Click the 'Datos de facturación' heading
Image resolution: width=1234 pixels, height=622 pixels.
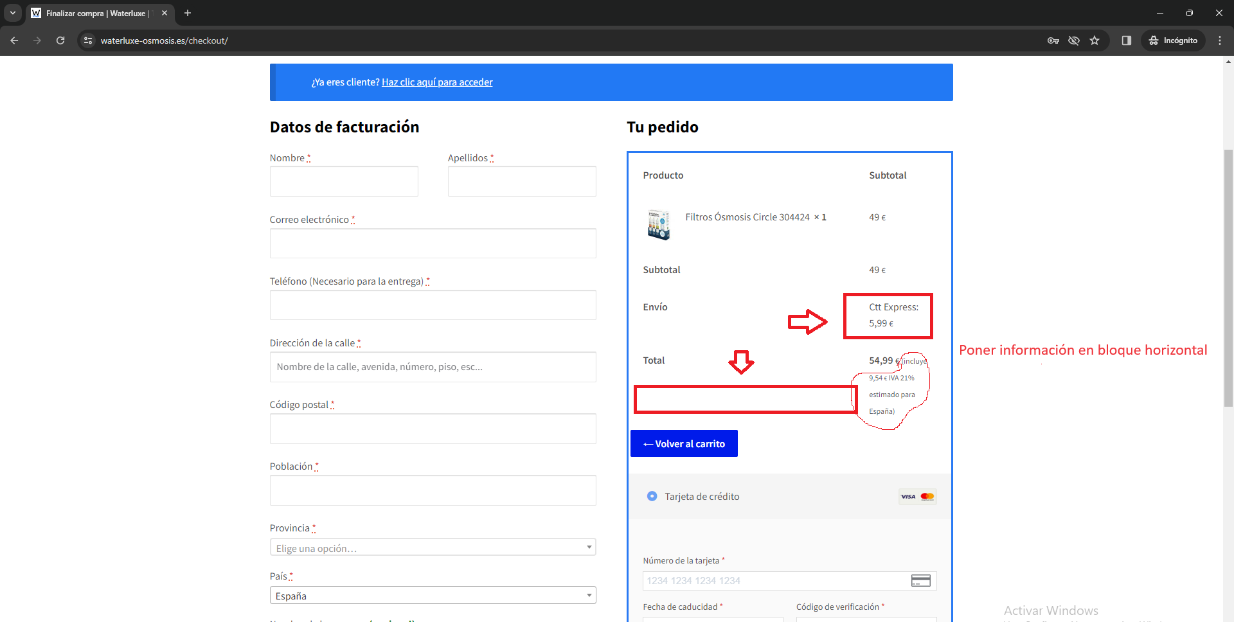point(344,127)
